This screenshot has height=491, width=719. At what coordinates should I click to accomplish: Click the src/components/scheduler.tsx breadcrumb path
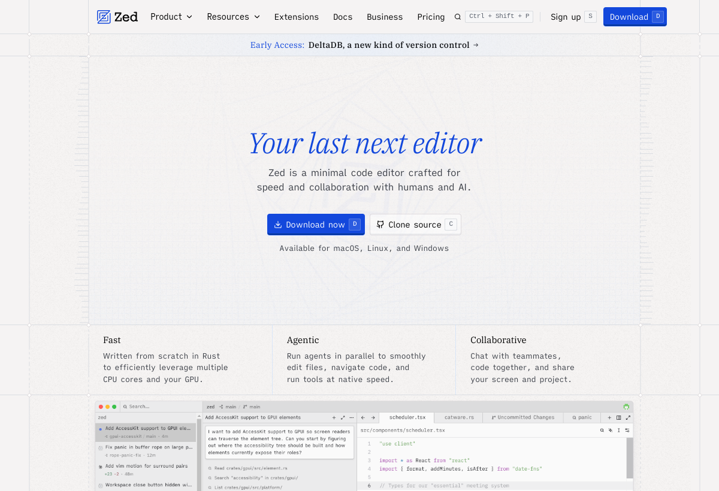point(403,430)
